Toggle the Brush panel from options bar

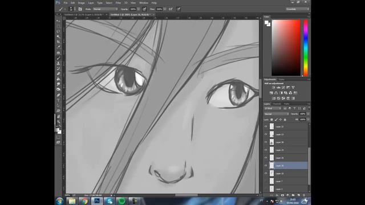80,9
